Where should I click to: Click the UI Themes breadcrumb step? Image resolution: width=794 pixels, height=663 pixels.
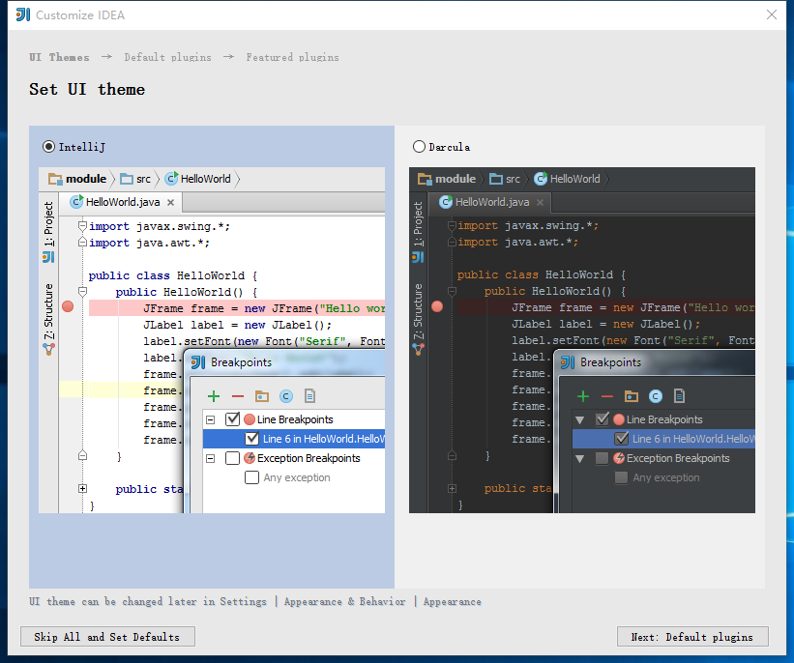pos(59,57)
